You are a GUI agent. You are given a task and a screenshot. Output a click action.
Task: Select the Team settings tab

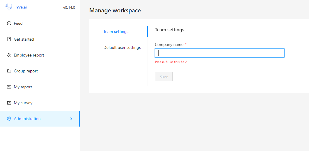click(116, 31)
